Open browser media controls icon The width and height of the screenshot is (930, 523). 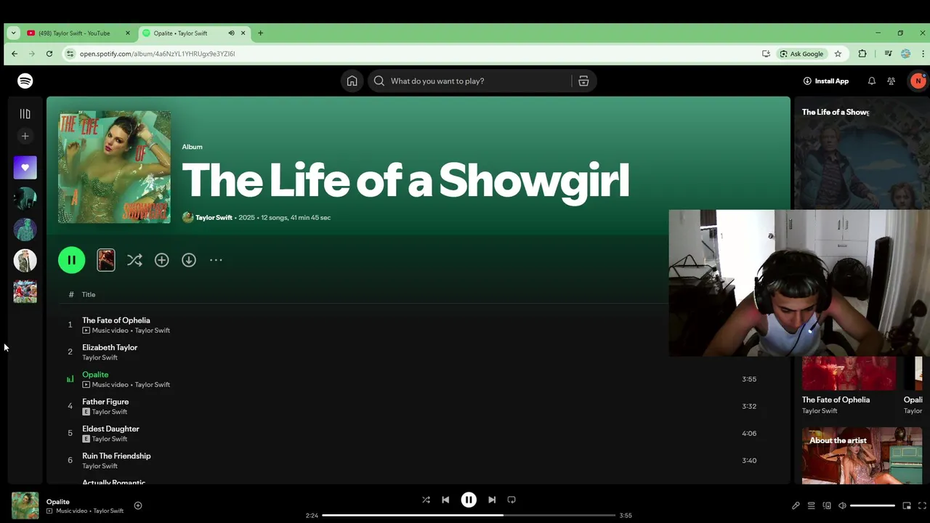[x=888, y=54]
